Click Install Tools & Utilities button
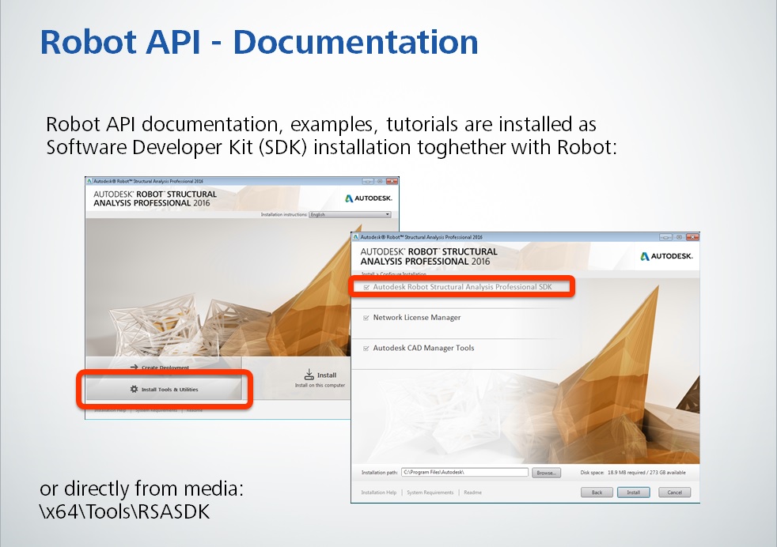This screenshot has width=777, height=547. pyautogui.click(x=164, y=389)
